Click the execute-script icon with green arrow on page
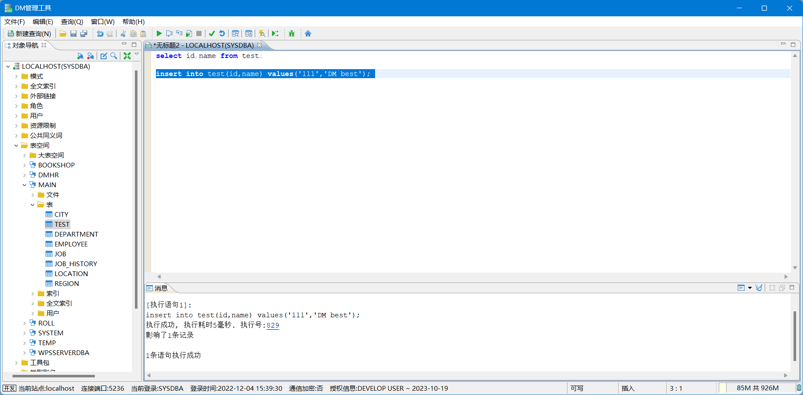The image size is (803, 395). pyautogui.click(x=189, y=33)
